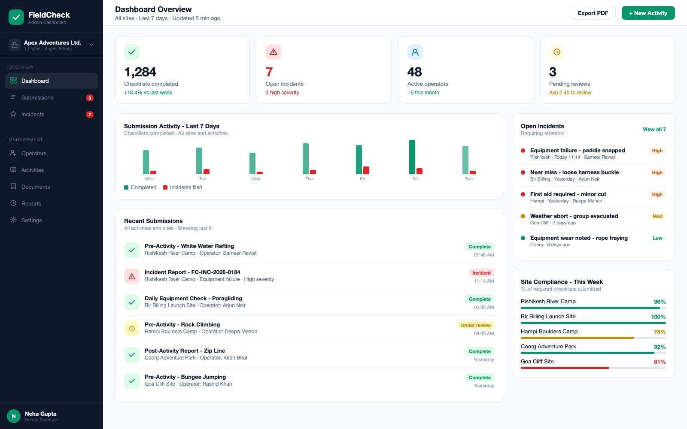Click the green check icon beside White Water Rafting
The height and width of the screenshot is (429, 687).
[132, 250]
